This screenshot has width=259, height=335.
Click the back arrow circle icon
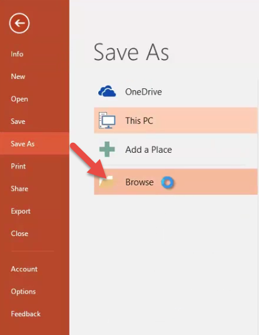click(x=19, y=23)
